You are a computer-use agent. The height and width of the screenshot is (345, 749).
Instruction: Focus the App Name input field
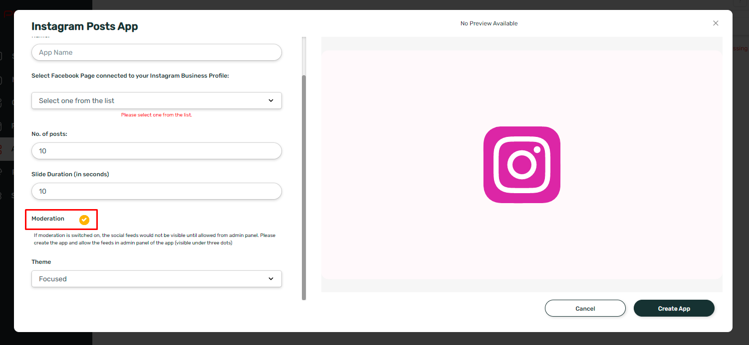(x=157, y=52)
